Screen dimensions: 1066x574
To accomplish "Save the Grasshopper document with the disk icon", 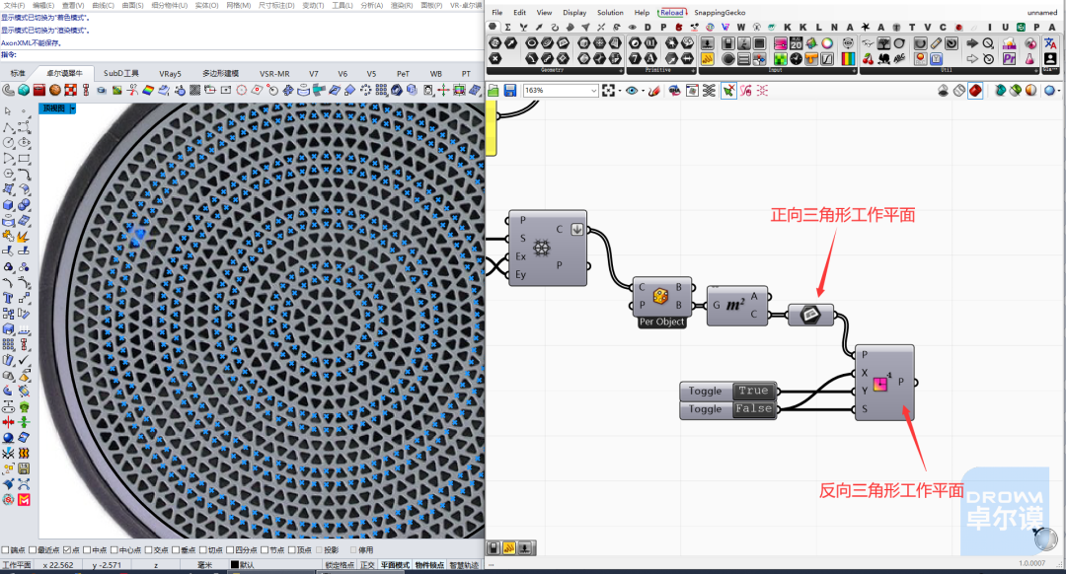I will click(510, 91).
